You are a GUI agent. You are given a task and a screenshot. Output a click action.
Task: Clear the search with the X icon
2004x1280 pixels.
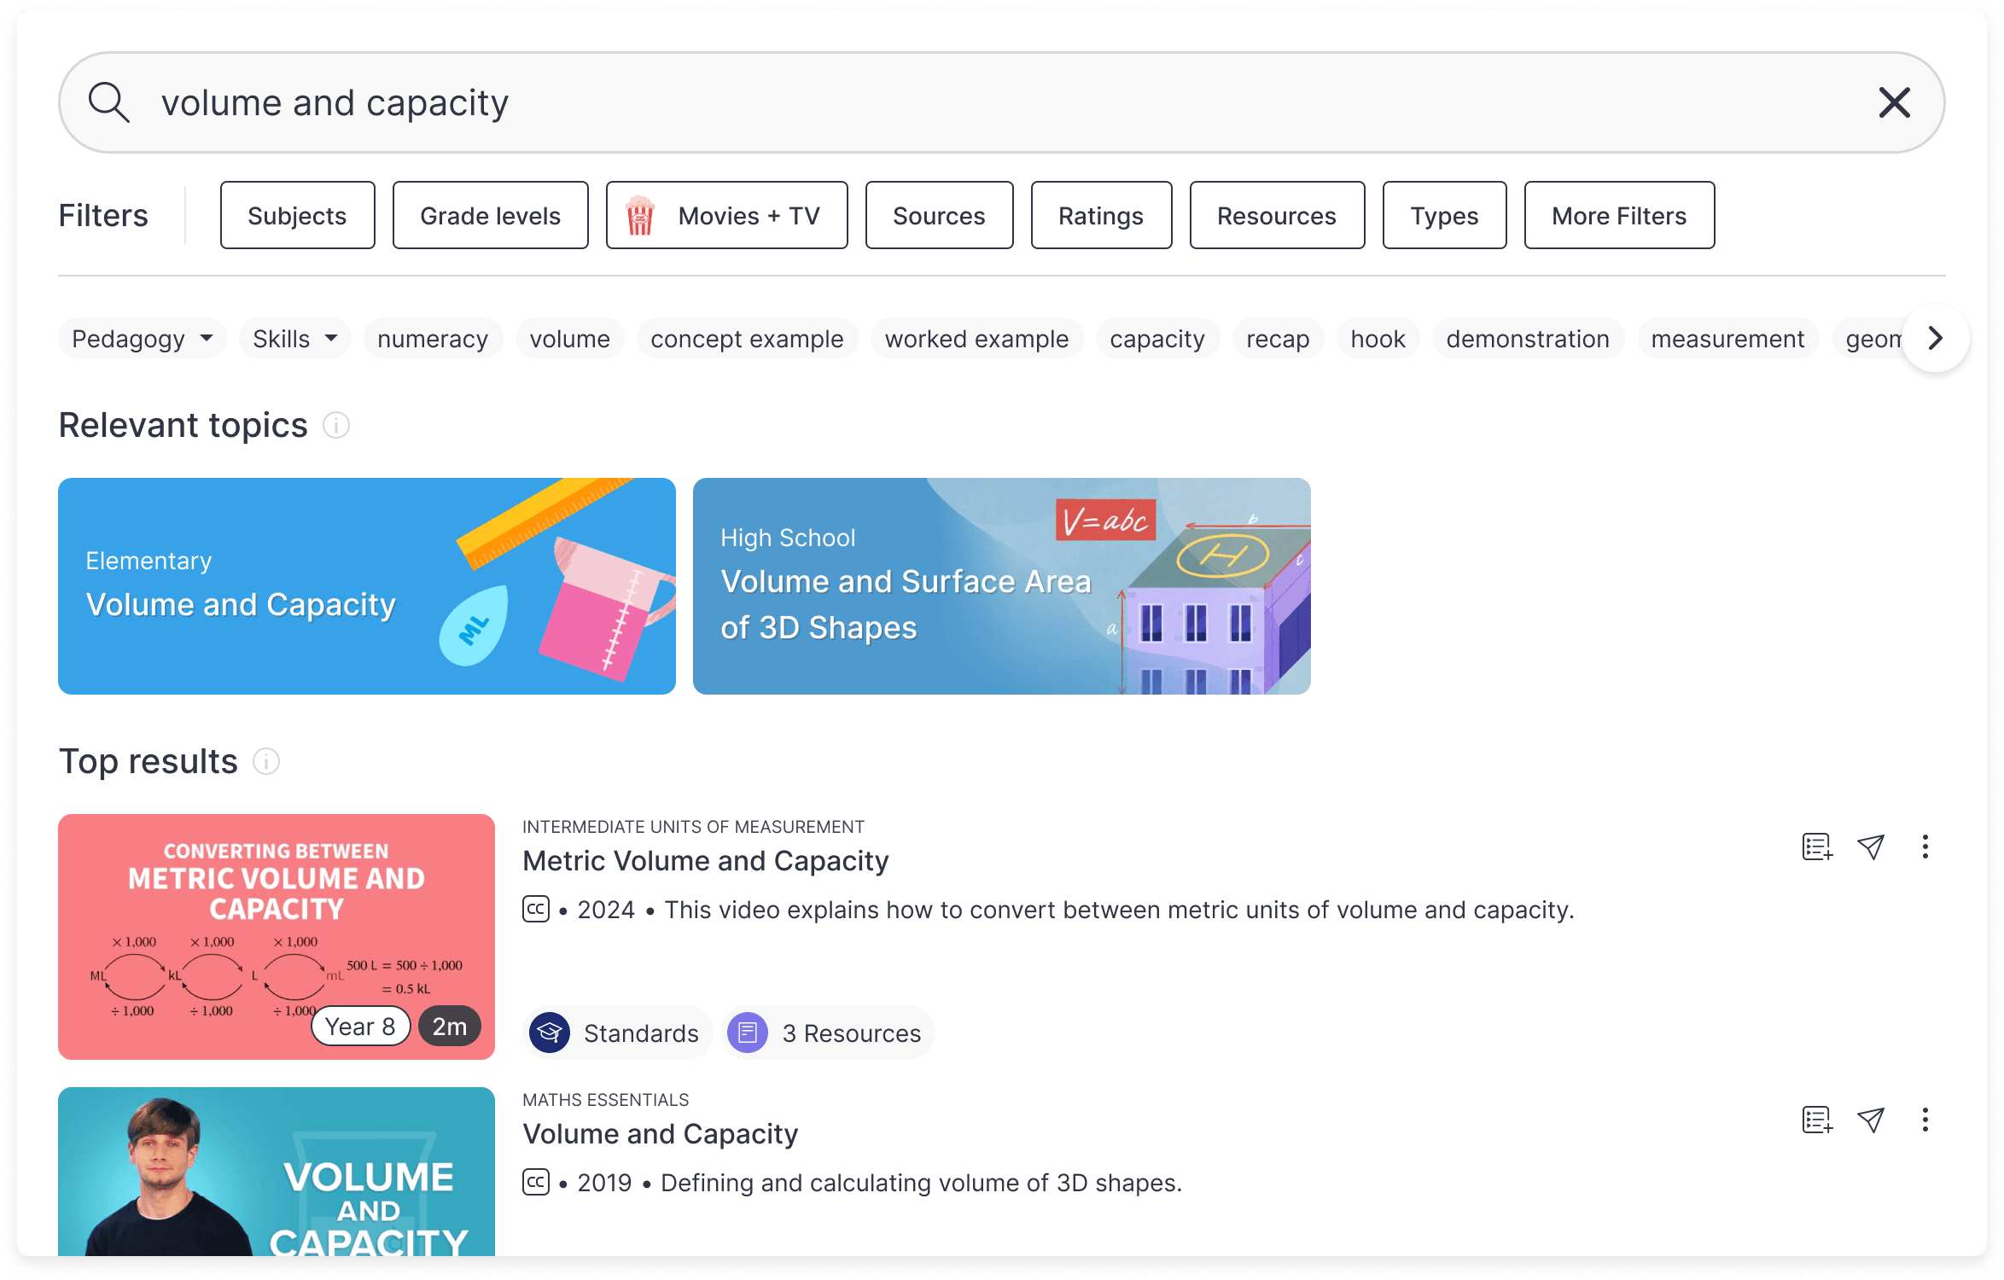(1893, 102)
